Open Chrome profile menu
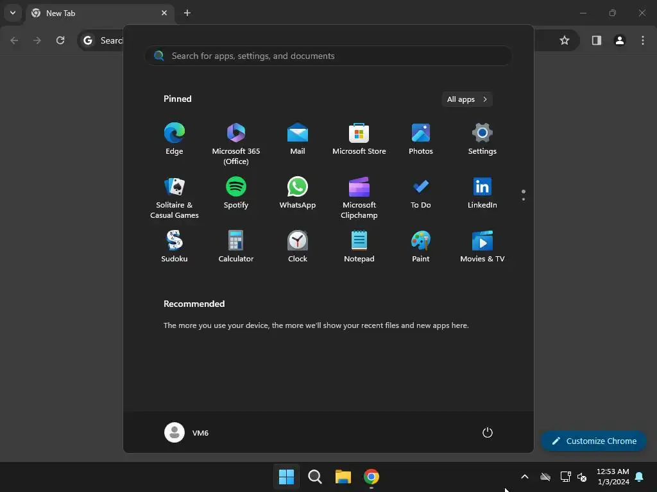Screen dimensions: 657x492 pos(620,40)
